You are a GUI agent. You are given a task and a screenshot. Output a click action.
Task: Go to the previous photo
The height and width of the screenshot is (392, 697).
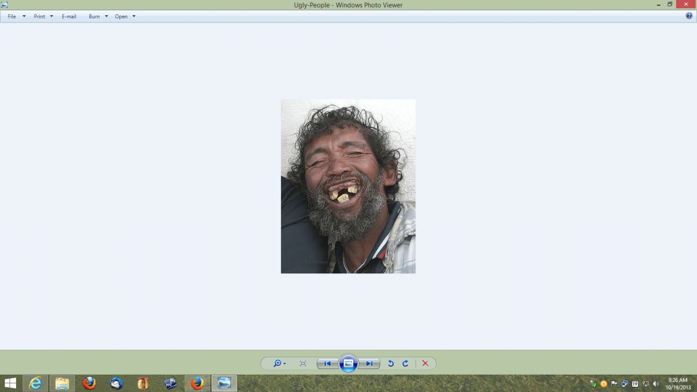click(328, 363)
